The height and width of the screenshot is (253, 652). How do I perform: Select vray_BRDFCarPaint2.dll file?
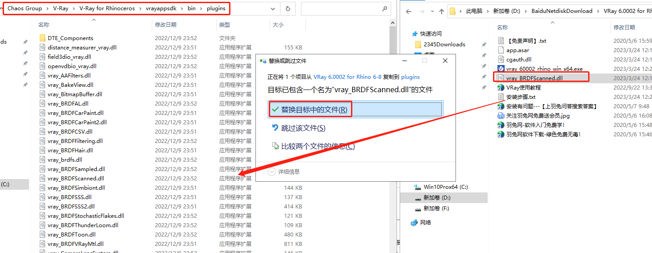pyautogui.click(x=77, y=122)
